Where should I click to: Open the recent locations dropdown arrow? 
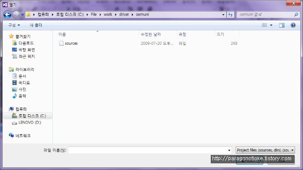click(x=23, y=15)
